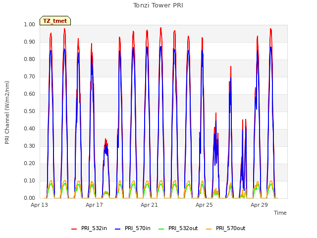
Task: Click the Apr 17 x-axis tick label
Action: click(x=94, y=205)
